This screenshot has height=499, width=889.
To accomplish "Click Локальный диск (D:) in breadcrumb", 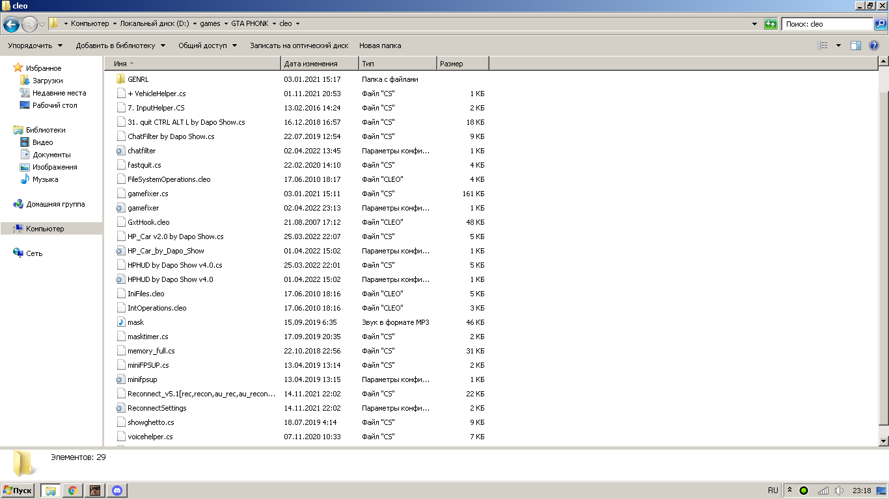I will 154,23.
